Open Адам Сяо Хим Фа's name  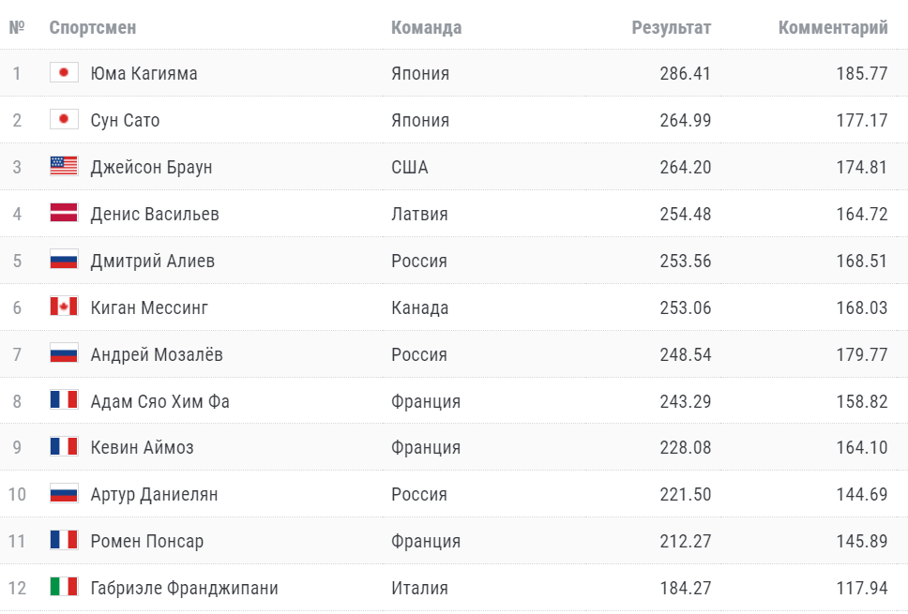pyautogui.click(x=159, y=401)
